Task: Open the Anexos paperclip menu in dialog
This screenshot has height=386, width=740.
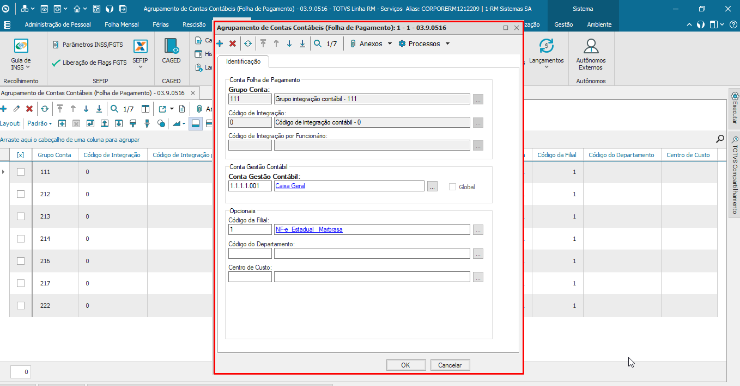Action: point(371,43)
